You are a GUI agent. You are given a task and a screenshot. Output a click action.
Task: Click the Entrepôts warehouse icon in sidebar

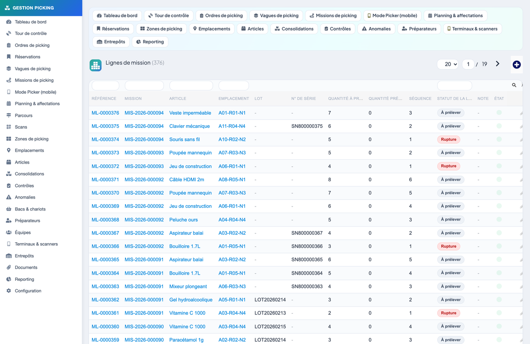[9, 256]
